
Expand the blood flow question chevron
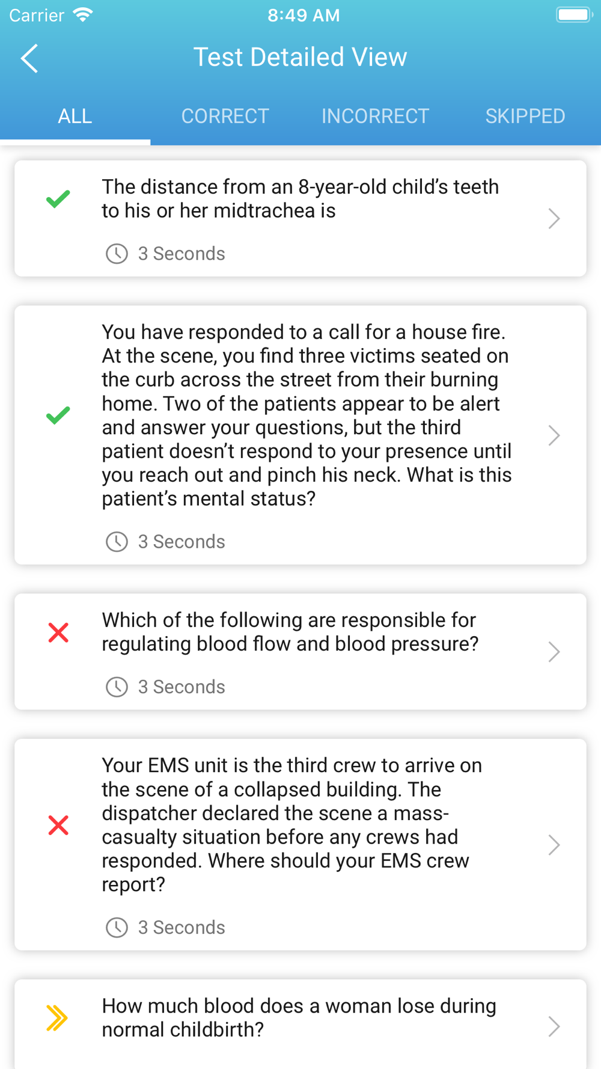click(554, 652)
